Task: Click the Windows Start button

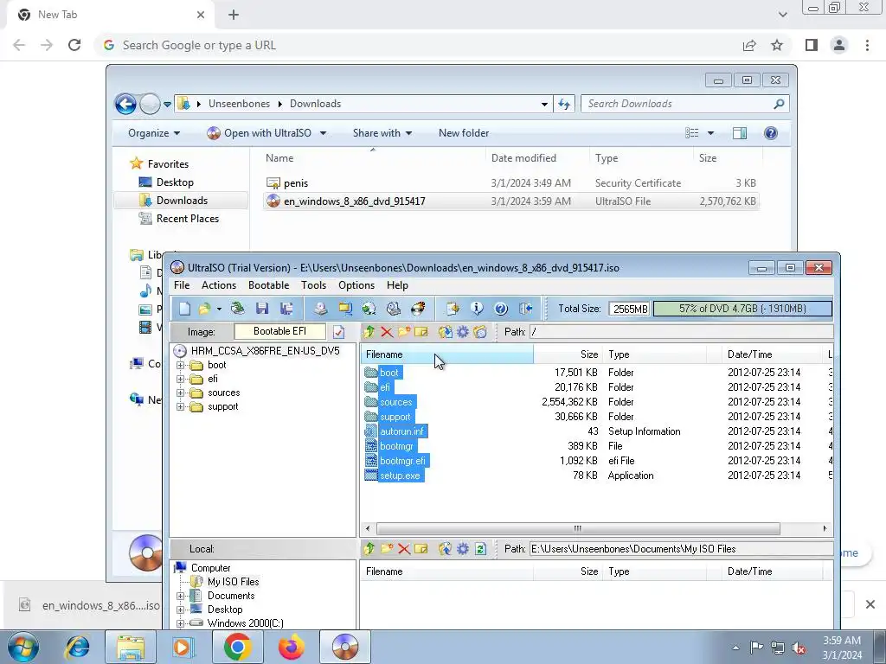Action: [x=22, y=647]
